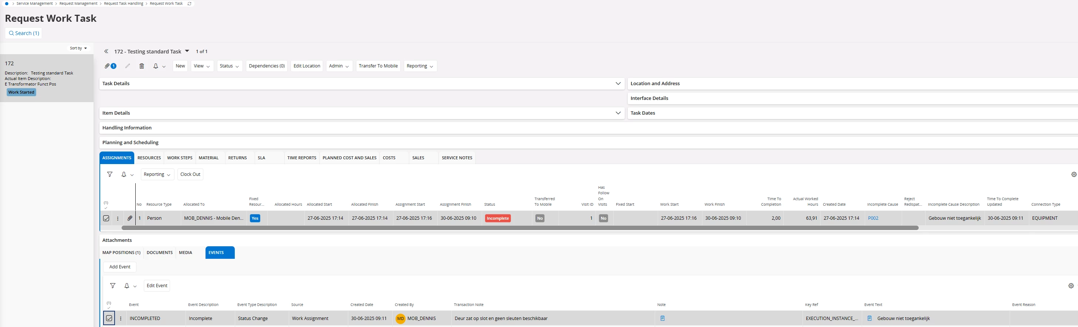Click the Dependencies (0) button
The width and height of the screenshot is (1078, 327).
(x=267, y=66)
